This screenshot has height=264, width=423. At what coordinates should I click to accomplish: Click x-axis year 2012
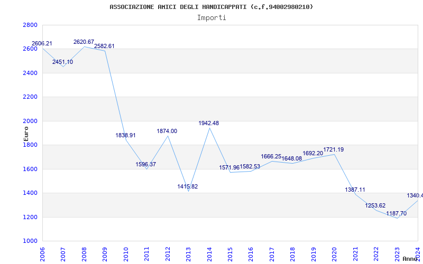point(168,254)
